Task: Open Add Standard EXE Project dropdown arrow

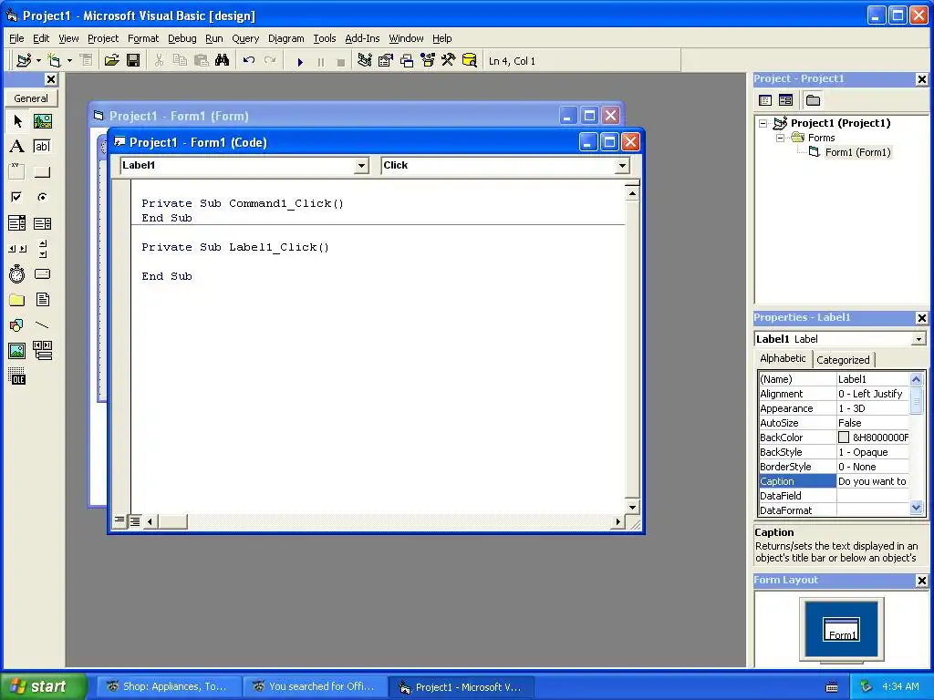Action: (x=38, y=61)
